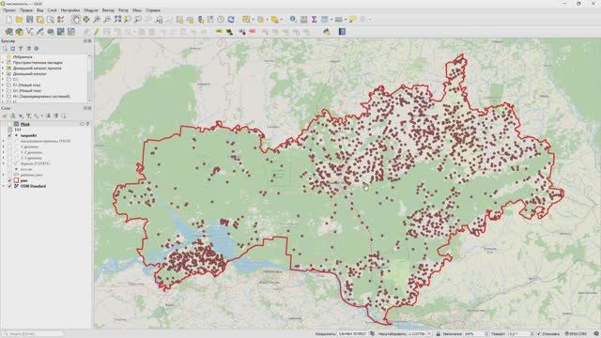
Task: Create a new Shapefile layer icon
Action: coord(29,32)
